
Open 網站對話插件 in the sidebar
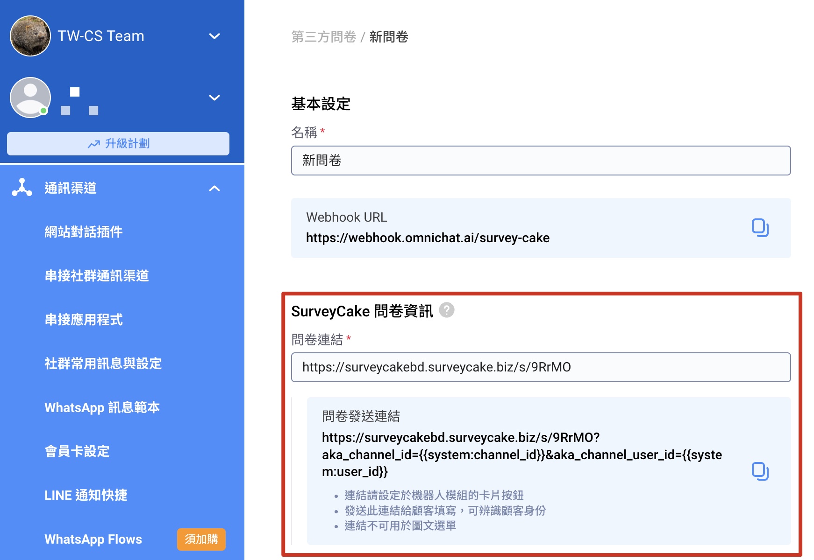tap(84, 231)
